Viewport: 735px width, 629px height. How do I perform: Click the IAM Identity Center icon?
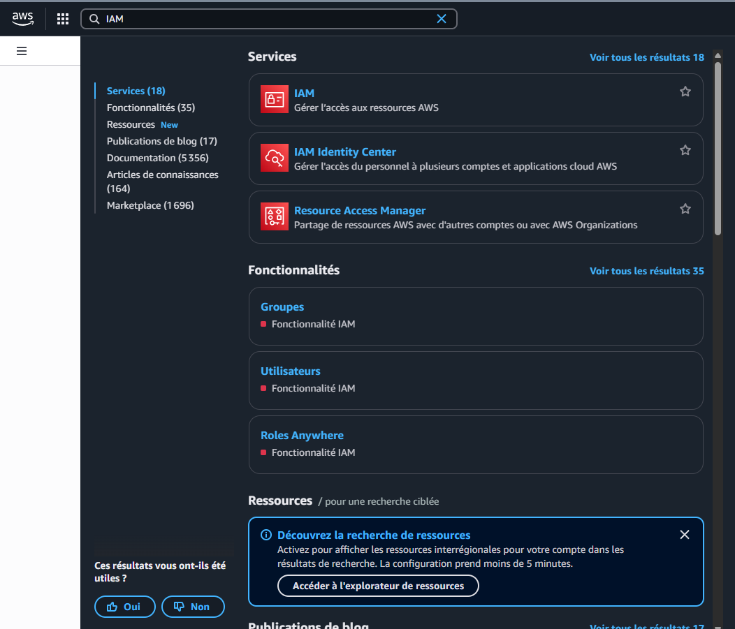pos(275,158)
